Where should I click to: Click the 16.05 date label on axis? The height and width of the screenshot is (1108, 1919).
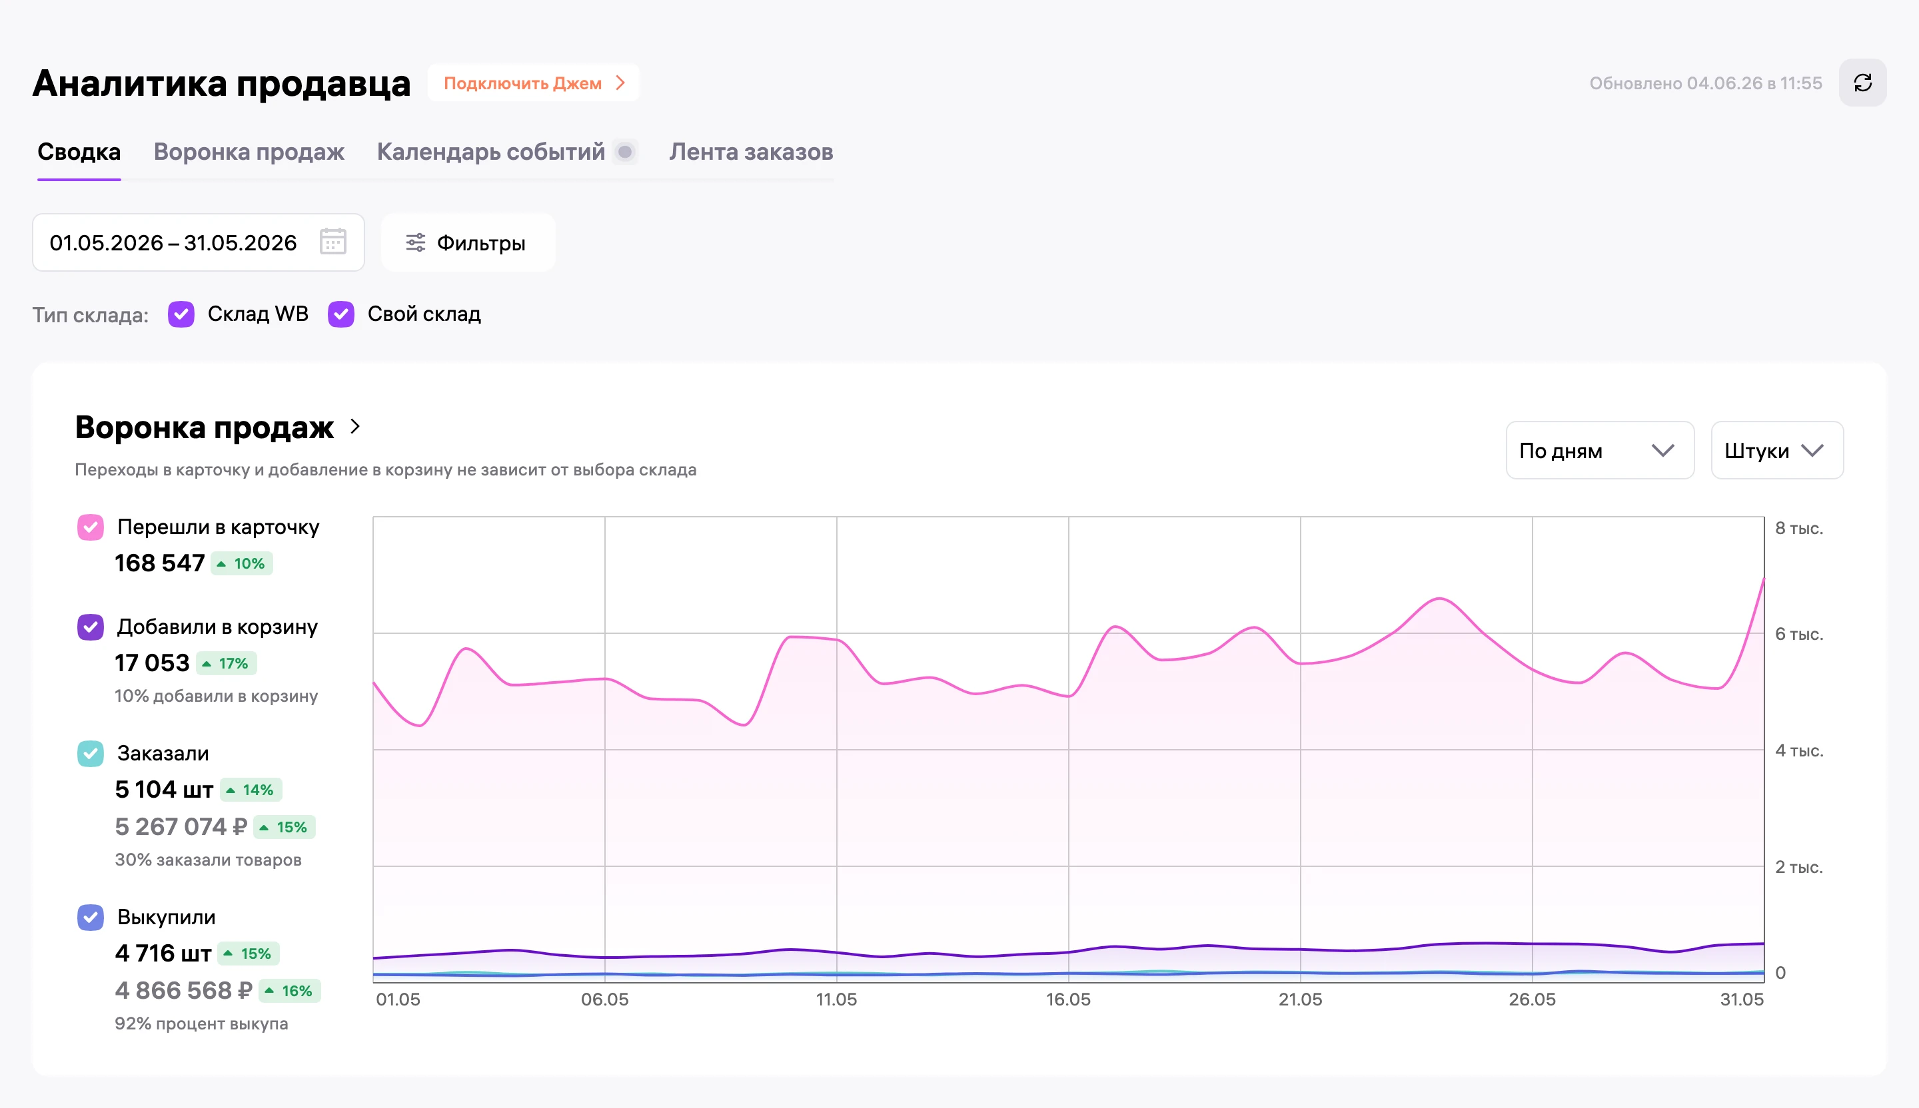1068,999
